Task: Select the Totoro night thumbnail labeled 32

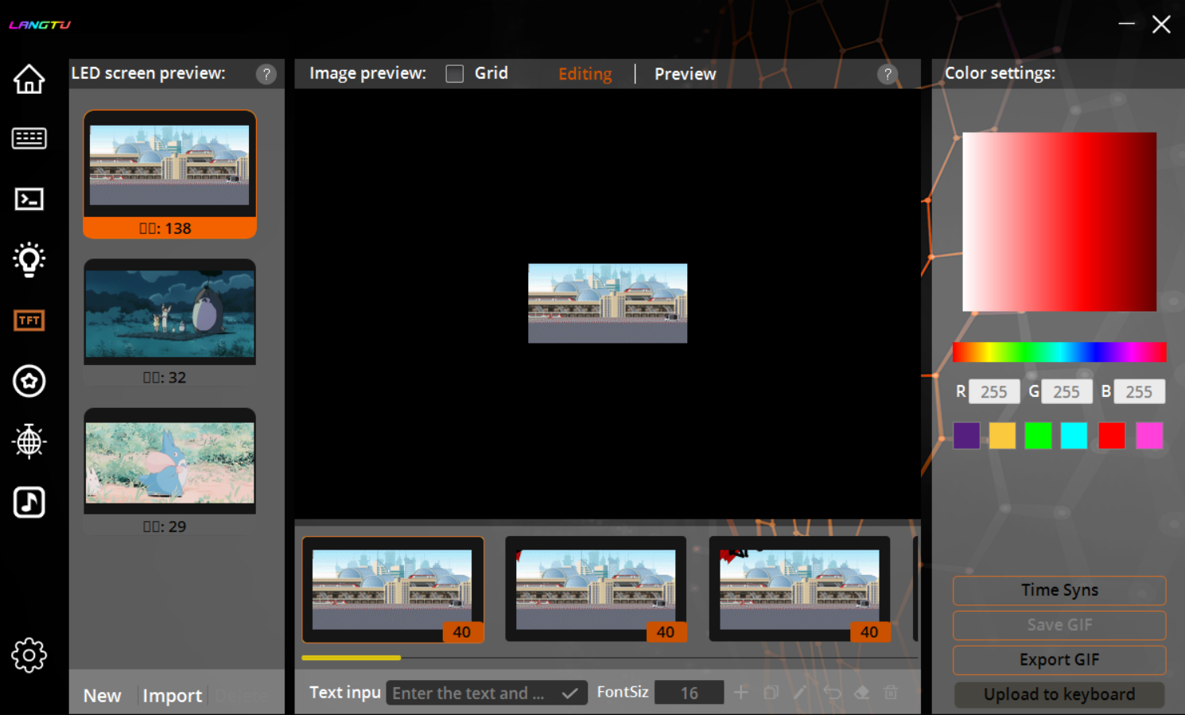Action: click(x=169, y=322)
